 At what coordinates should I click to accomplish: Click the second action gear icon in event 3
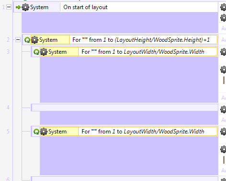[223, 70]
